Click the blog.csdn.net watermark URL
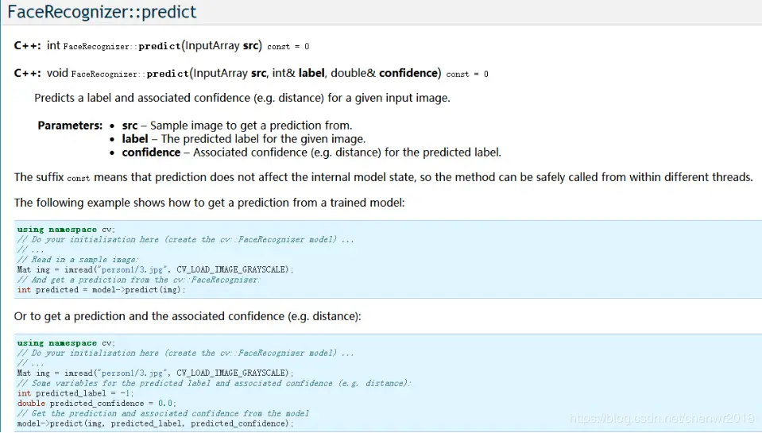The image size is (762, 433). pyautogui.click(x=663, y=418)
